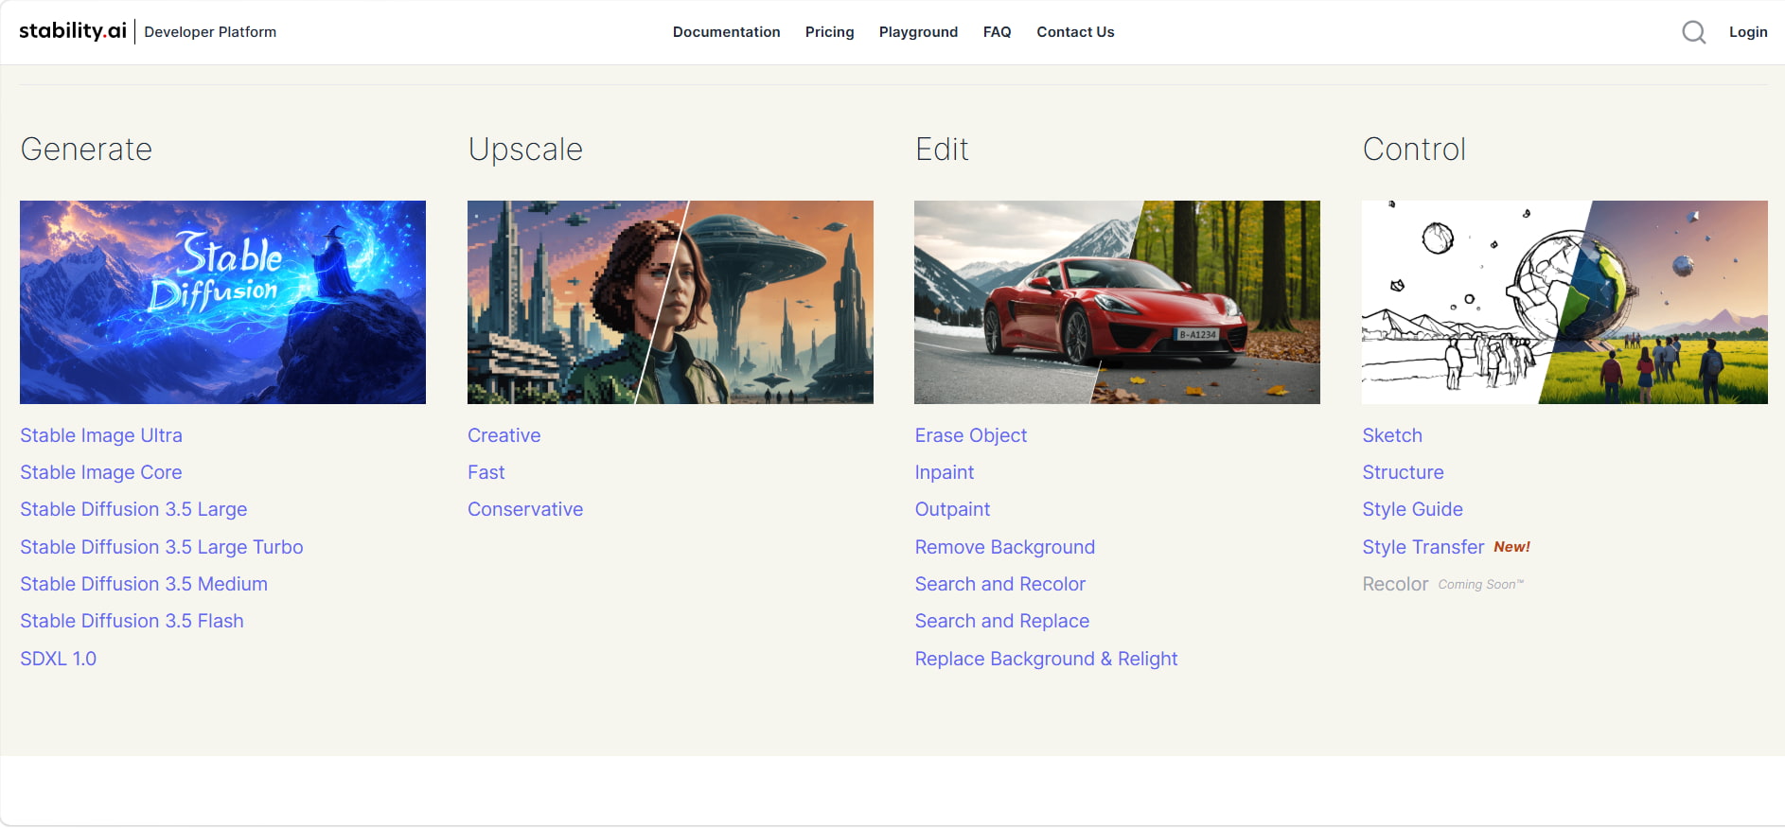Screen dimensions: 1785x829
Task: Click the Upscale section heading
Action: [x=525, y=150]
